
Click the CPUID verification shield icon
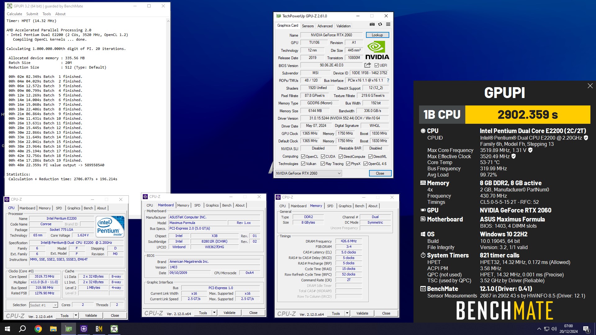(x=586, y=138)
